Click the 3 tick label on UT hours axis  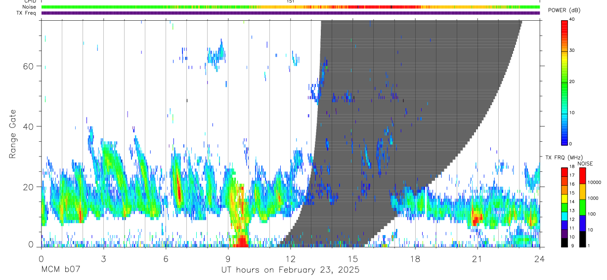(x=103, y=258)
